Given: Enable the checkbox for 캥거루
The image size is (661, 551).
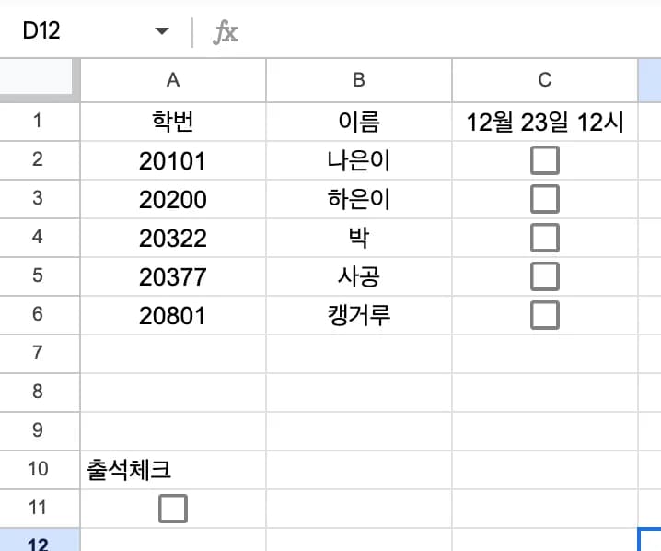Looking at the screenshot, I should (x=545, y=315).
